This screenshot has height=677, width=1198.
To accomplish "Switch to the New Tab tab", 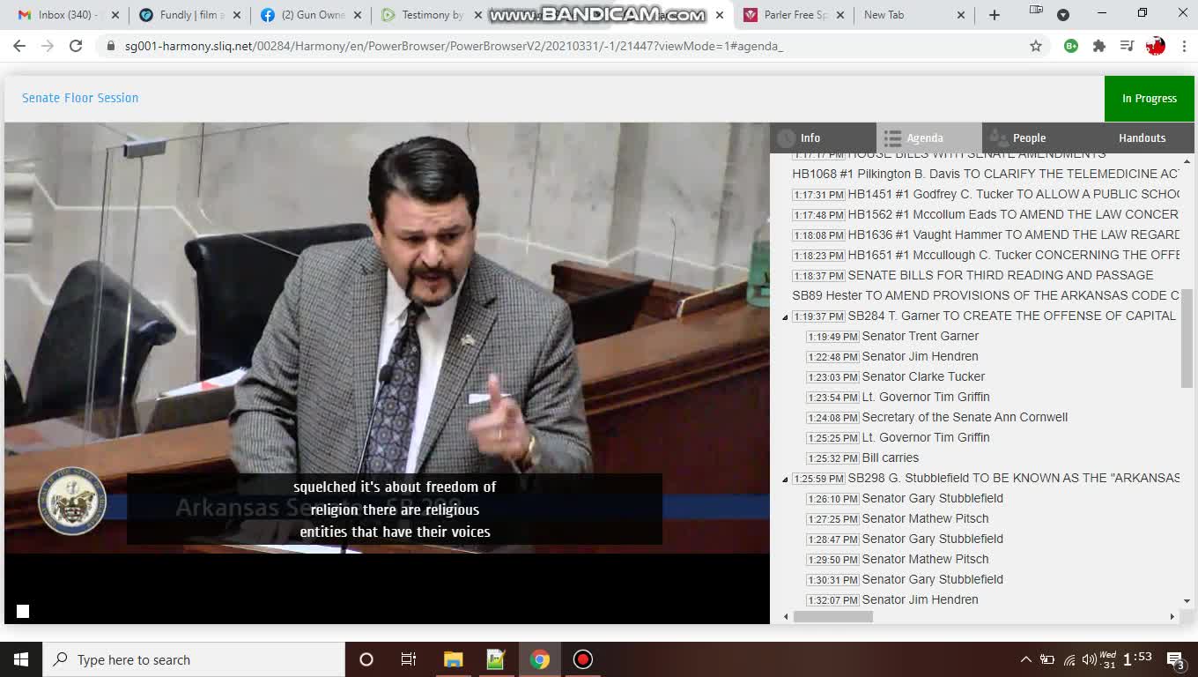I will [913, 15].
